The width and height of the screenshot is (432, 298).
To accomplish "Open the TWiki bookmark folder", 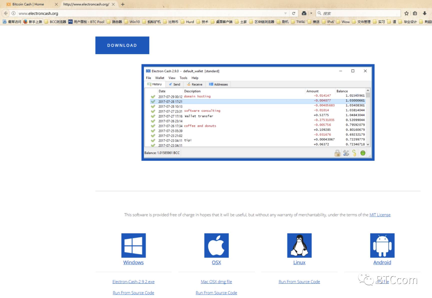I will coord(298,22).
